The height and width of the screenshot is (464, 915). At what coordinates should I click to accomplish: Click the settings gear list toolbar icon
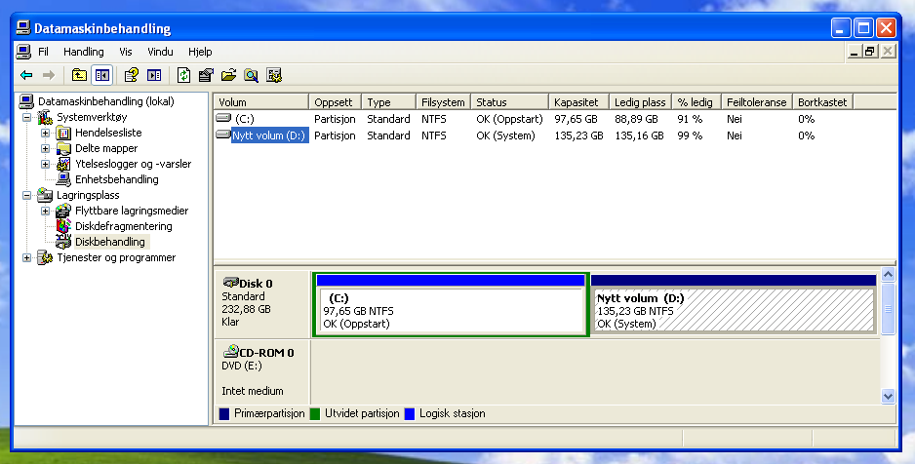[274, 75]
